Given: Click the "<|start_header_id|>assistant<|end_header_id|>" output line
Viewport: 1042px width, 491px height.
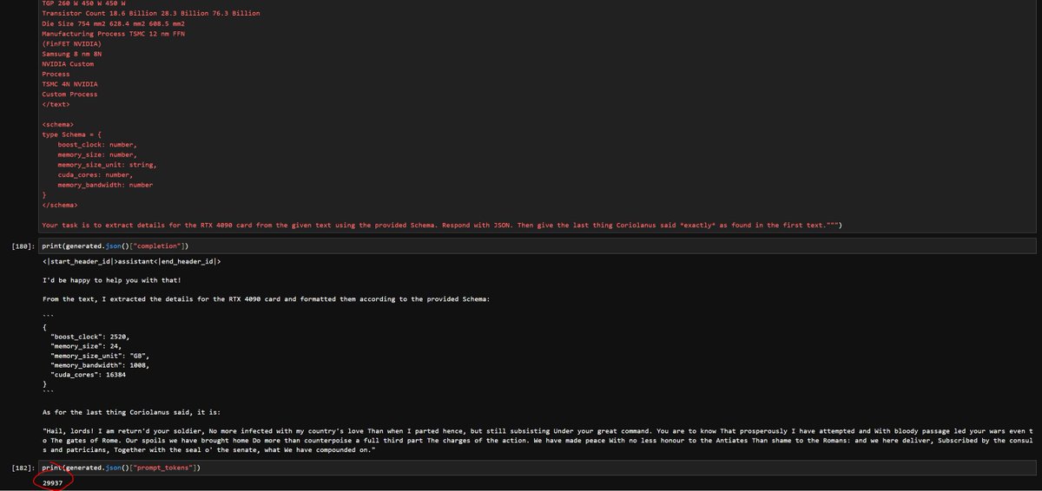Looking at the screenshot, I should [x=132, y=262].
